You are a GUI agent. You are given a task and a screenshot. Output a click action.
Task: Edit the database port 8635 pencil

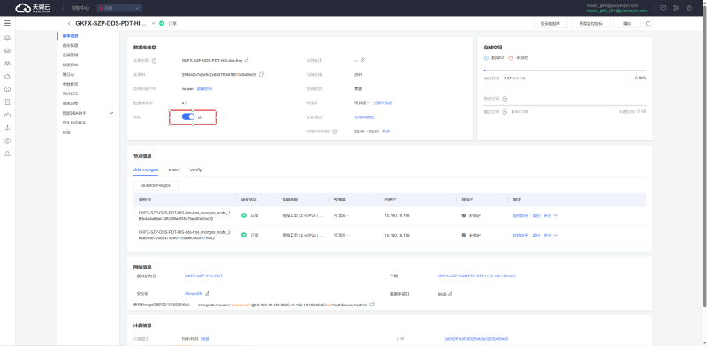(450, 294)
